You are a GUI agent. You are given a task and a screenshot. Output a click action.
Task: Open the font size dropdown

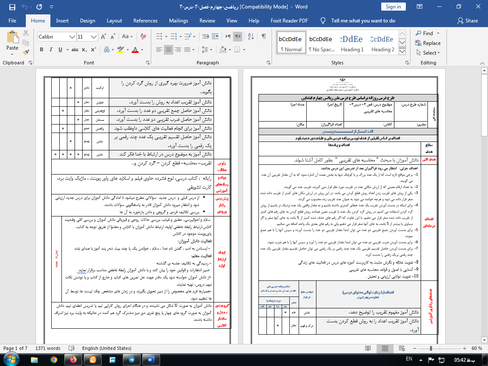click(94, 37)
